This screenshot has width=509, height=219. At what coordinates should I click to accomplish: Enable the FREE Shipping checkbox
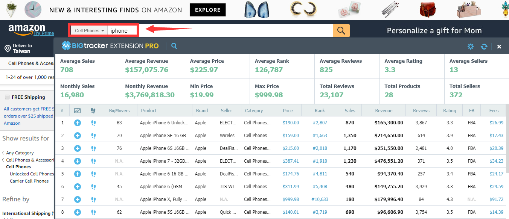pos(7,97)
